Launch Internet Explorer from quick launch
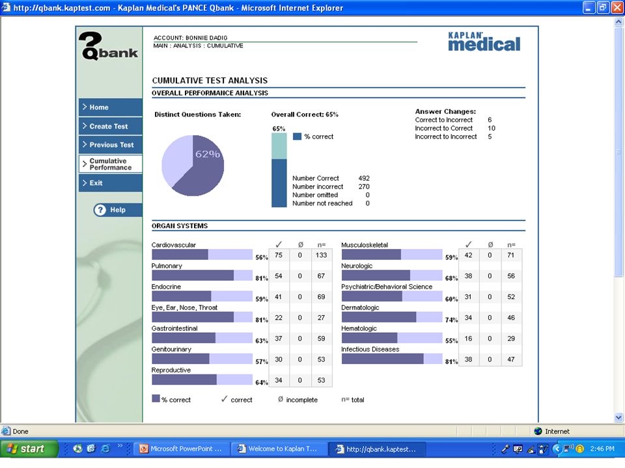Screen dimensions: 625x468 105,449
